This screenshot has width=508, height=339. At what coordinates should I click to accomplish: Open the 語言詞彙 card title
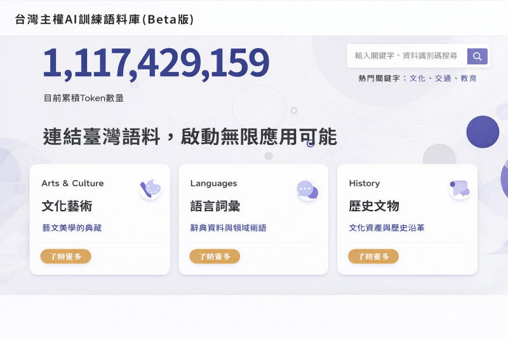tap(215, 206)
